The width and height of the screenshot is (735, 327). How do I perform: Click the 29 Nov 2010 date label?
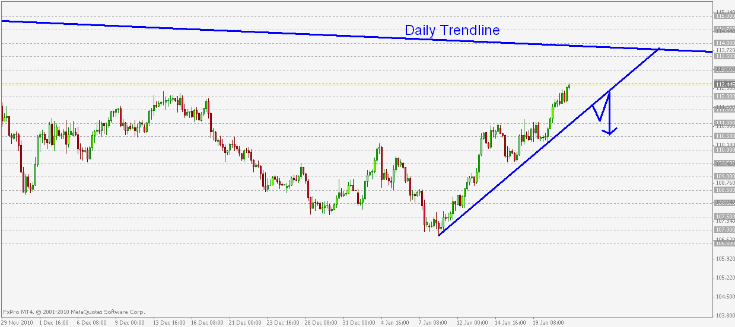click(17, 323)
